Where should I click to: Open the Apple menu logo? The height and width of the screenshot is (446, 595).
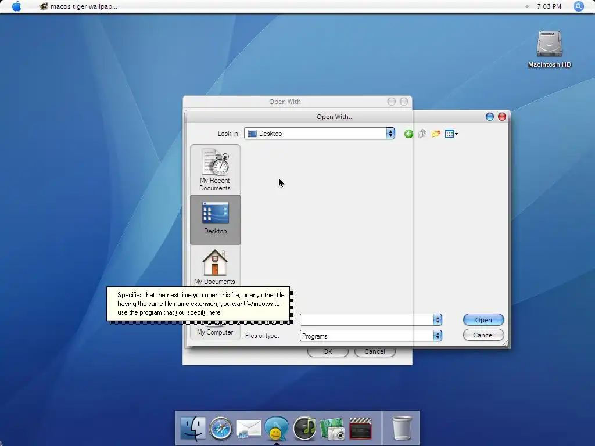pyautogui.click(x=17, y=6)
